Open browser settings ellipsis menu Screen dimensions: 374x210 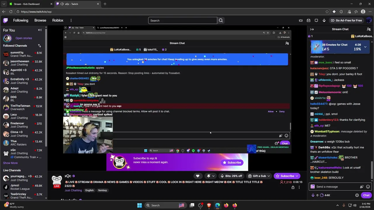pos(369,12)
